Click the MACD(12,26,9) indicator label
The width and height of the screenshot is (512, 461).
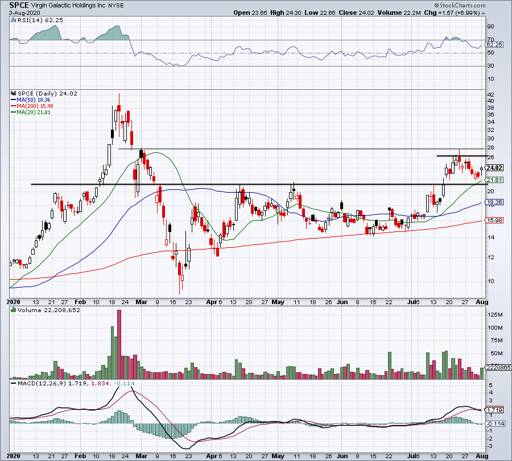tap(42, 383)
